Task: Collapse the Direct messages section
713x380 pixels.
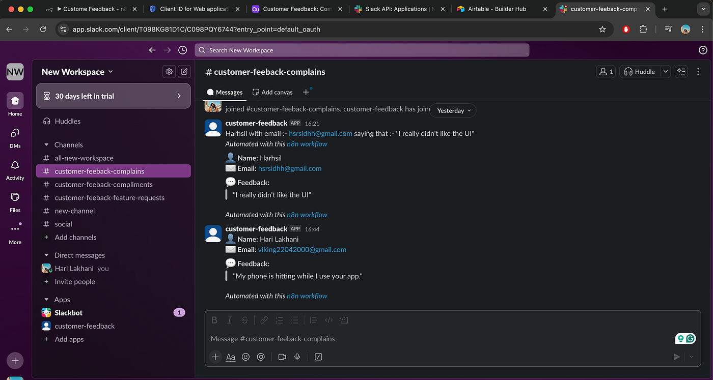Action: pyautogui.click(x=46, y=255)
